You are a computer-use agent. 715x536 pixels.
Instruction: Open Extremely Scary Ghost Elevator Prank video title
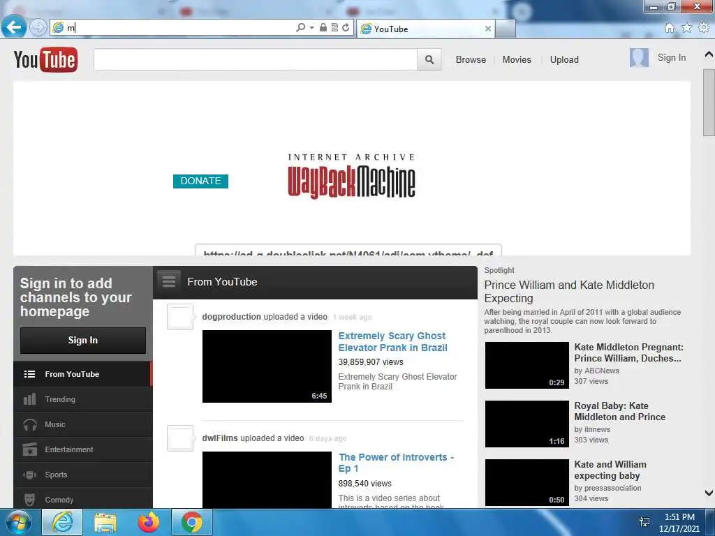[x=392, y=342]
